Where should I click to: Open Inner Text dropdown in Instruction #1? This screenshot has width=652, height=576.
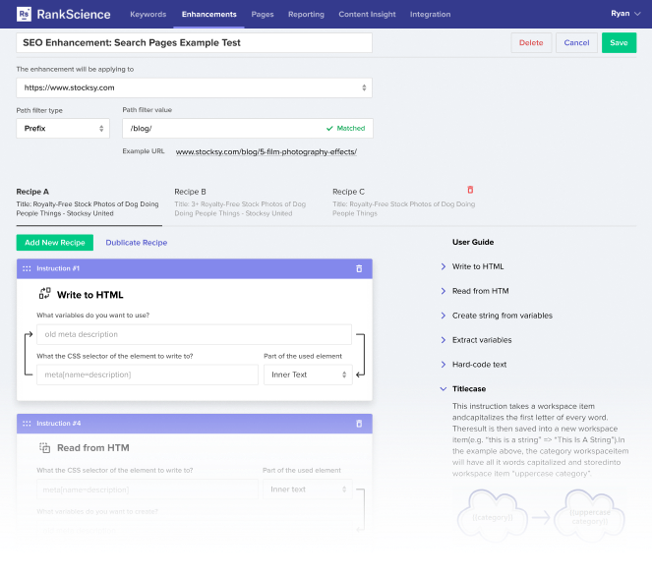[x=308, y=374]
